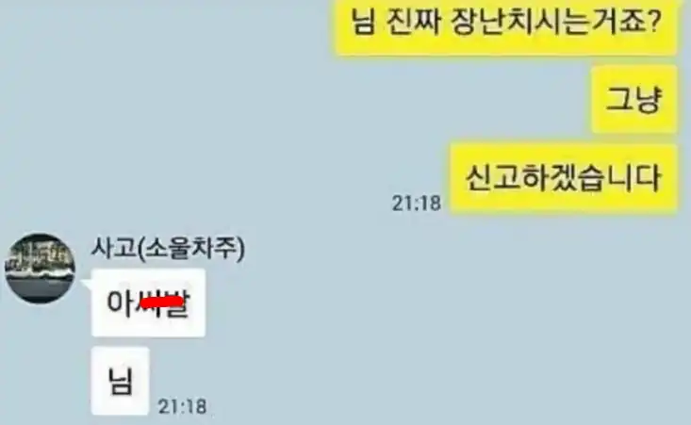Click the 21:18 timestamp beside the white 님 bubble
691x425 pixels.
182,406
